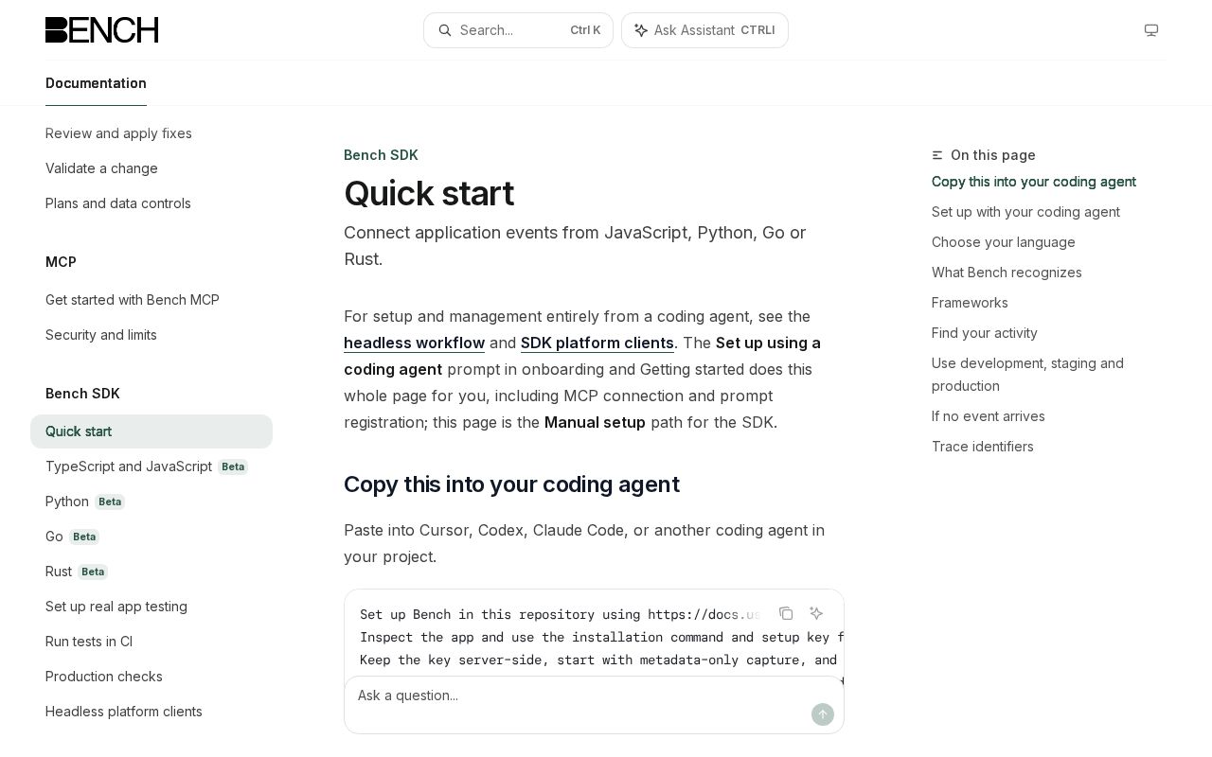
Task: Click the Quick start page title
Action: tap(429, 194)
